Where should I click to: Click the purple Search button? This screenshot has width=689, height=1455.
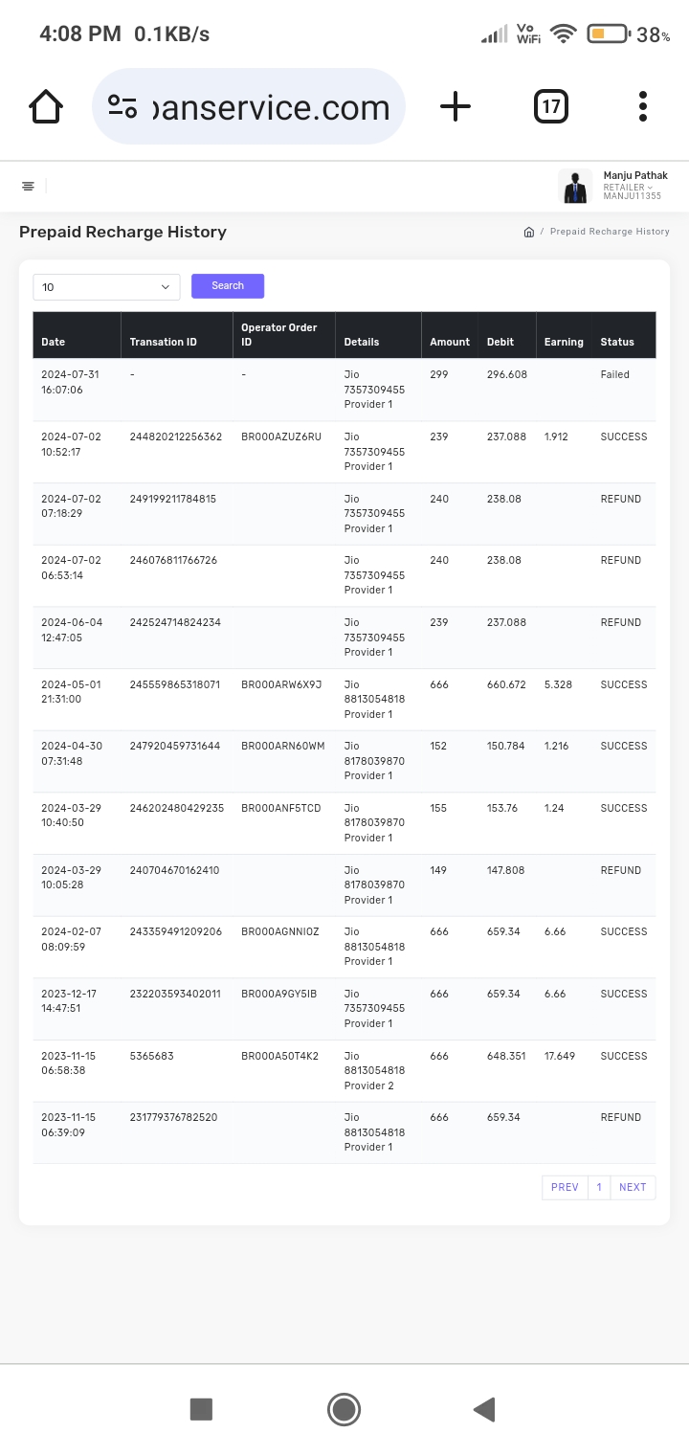[228, 285]
